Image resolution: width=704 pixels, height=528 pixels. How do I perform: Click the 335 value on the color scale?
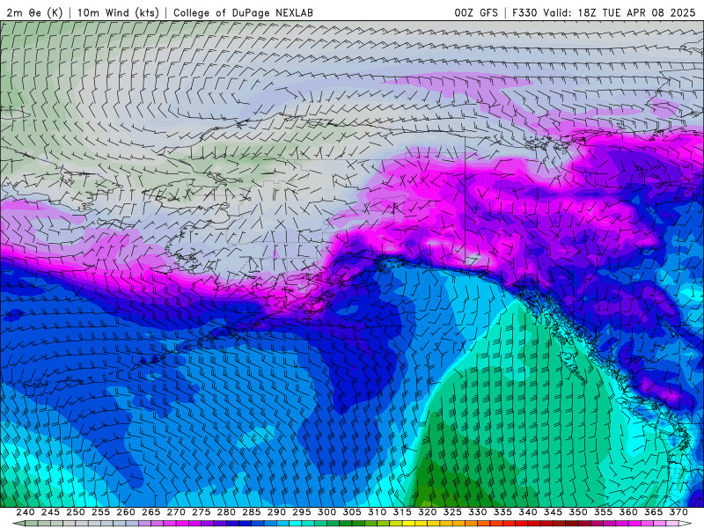502,512
